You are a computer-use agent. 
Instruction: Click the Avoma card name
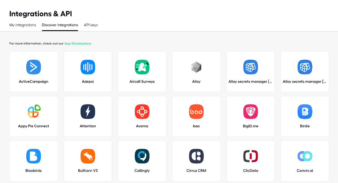tap(142, 126)
